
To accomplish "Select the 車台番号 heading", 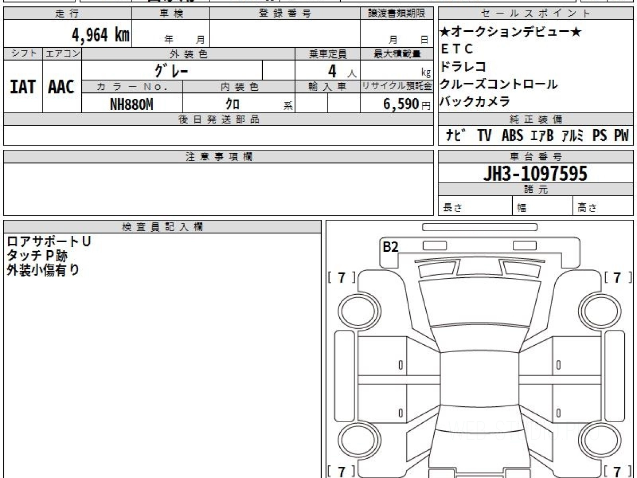I will [x=536, y=157].
